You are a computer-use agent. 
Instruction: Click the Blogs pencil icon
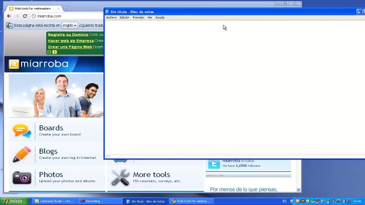tap(22, 154)
